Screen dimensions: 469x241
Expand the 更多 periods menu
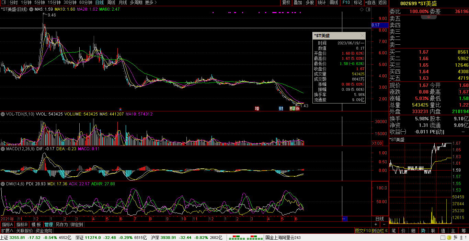coord(151,2)
